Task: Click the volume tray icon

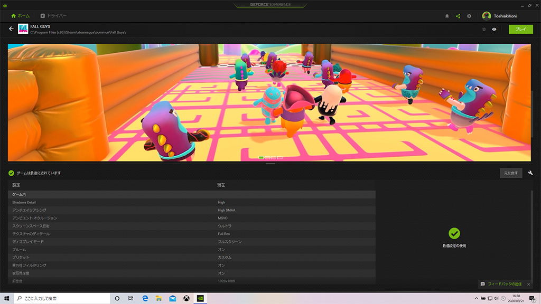Action: point(497,299)
